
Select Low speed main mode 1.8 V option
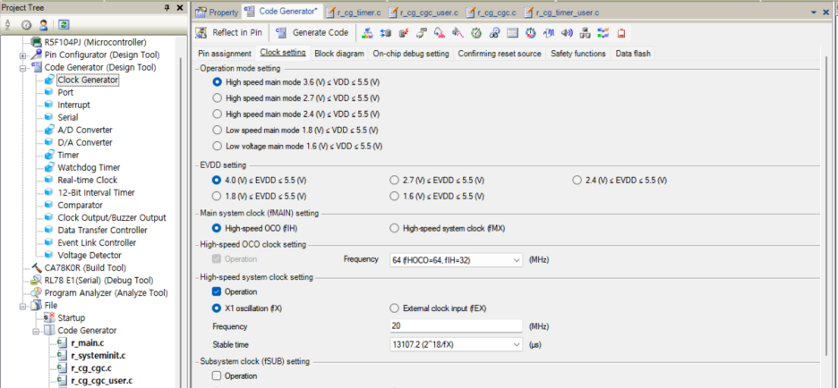click(217, 130)
